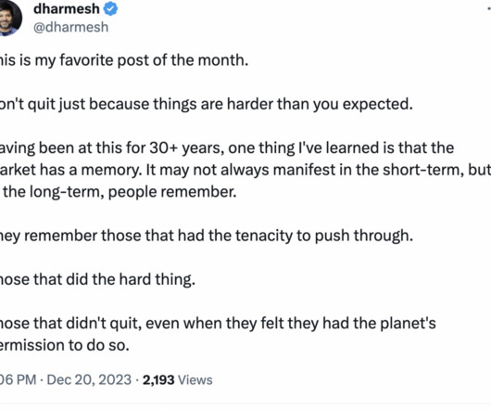The image size is (491, 410).
Task: Click the "permission to do so" line
Action: point(65,345)
